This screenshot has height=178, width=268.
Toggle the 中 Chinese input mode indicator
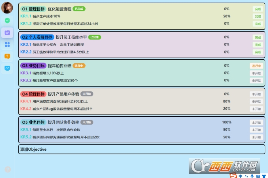click(241, 176)
